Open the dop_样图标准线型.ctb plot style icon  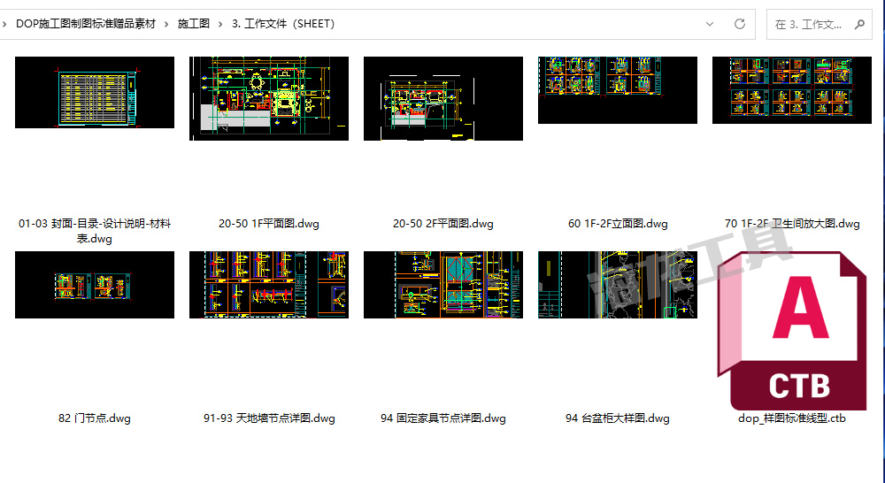(793, 332)
